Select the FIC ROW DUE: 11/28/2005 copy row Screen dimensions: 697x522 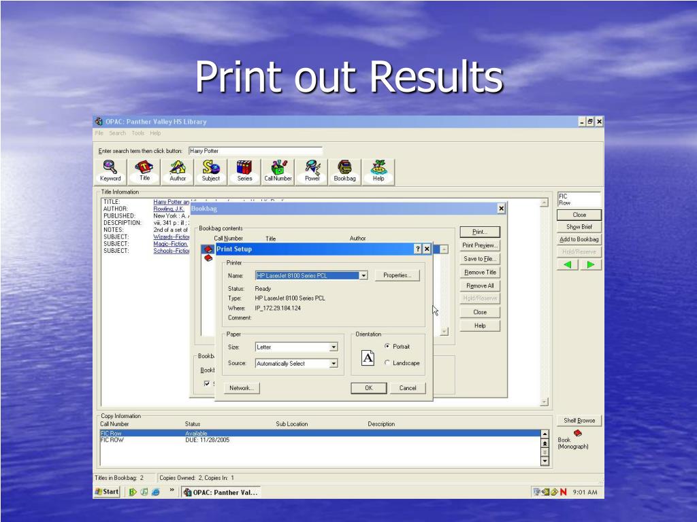click(x=320, y=440)
